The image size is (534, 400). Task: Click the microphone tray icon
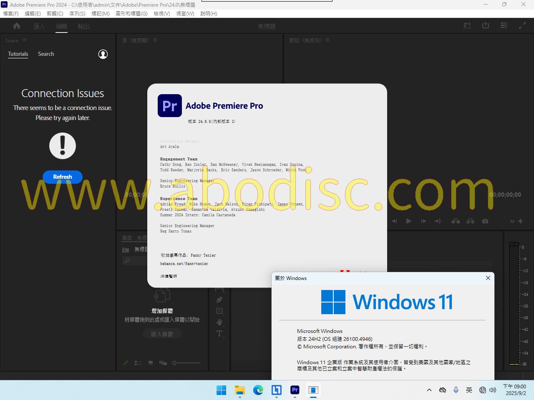[x=456, y=390]
